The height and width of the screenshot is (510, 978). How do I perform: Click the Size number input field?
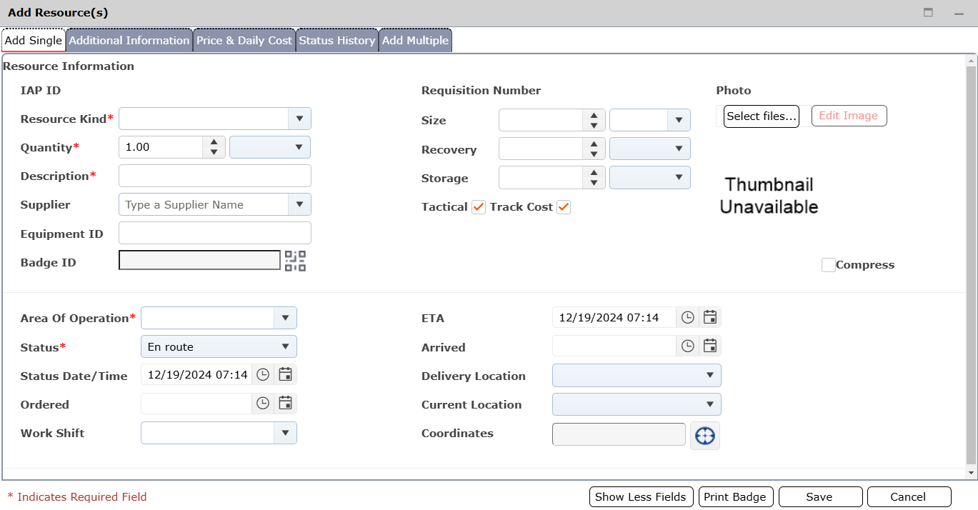[x=542, y=120]
